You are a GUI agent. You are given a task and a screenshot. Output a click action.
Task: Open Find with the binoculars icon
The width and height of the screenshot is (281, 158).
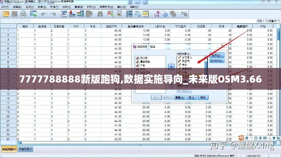[100, 14]
